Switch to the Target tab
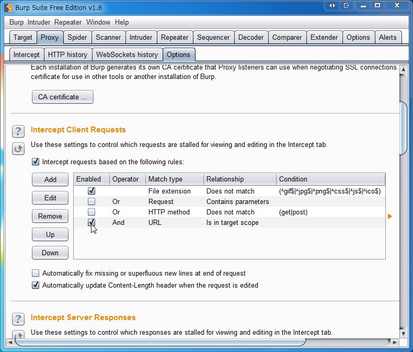 coord(23,38)
